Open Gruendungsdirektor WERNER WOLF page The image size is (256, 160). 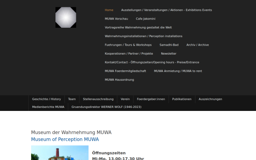(106, 107)
